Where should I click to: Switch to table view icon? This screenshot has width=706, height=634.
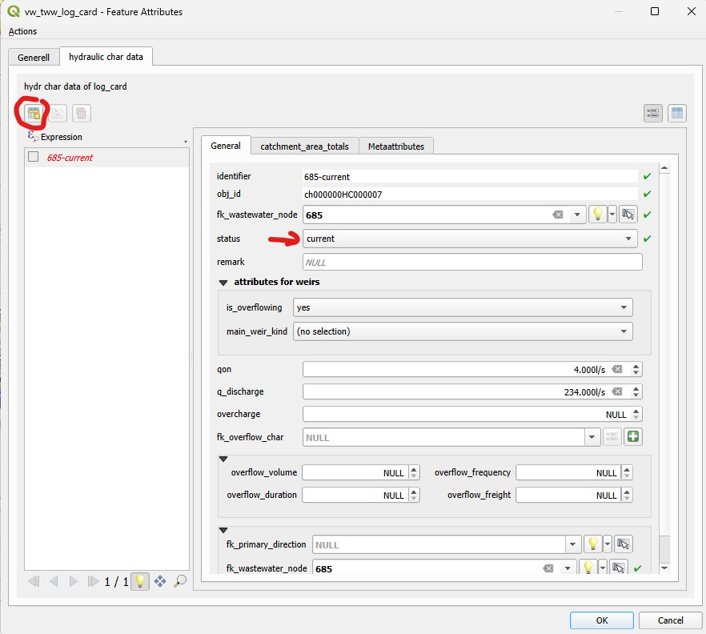tap(677, 114)
